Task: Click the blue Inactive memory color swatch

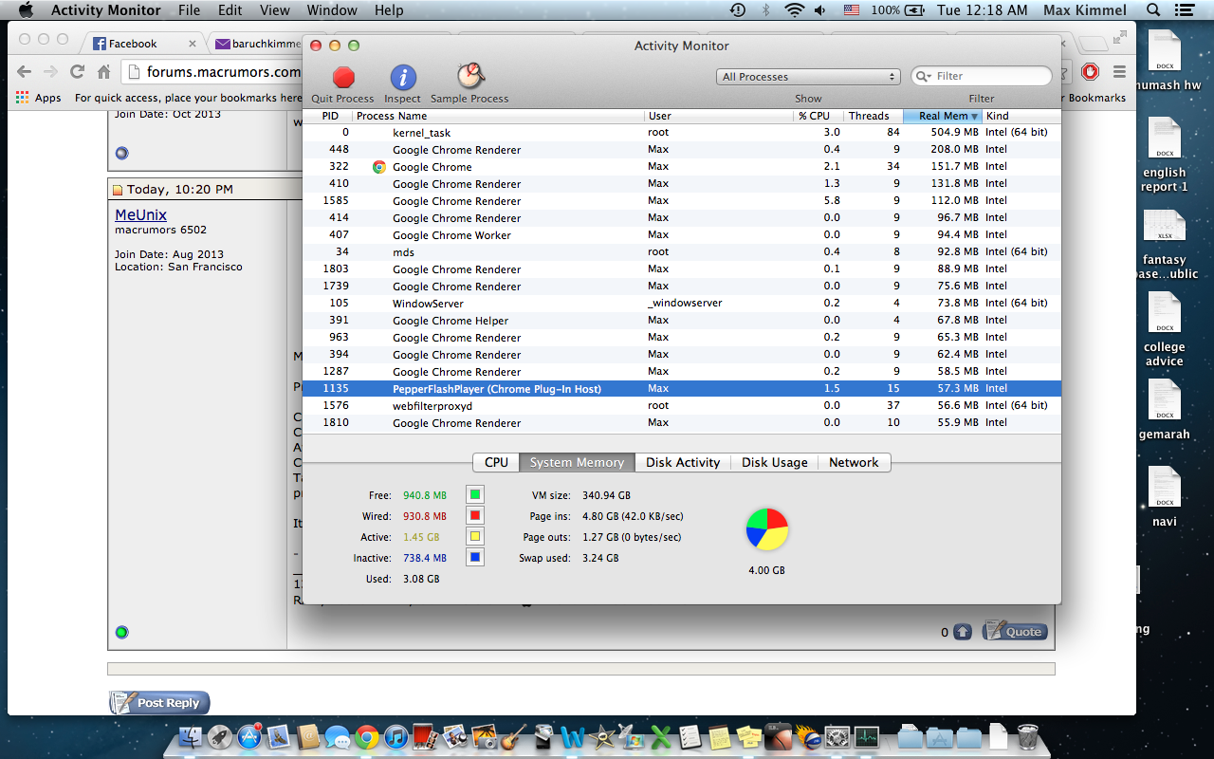Action: coord(475,557)
